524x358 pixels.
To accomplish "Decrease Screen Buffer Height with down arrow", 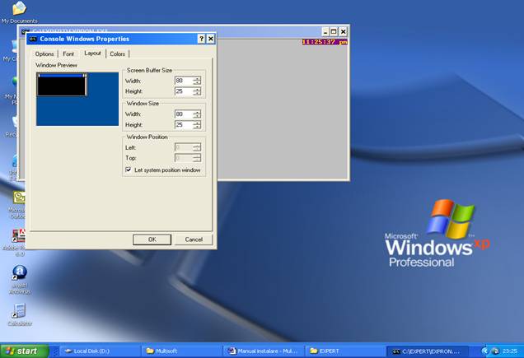I will point(197,93).
